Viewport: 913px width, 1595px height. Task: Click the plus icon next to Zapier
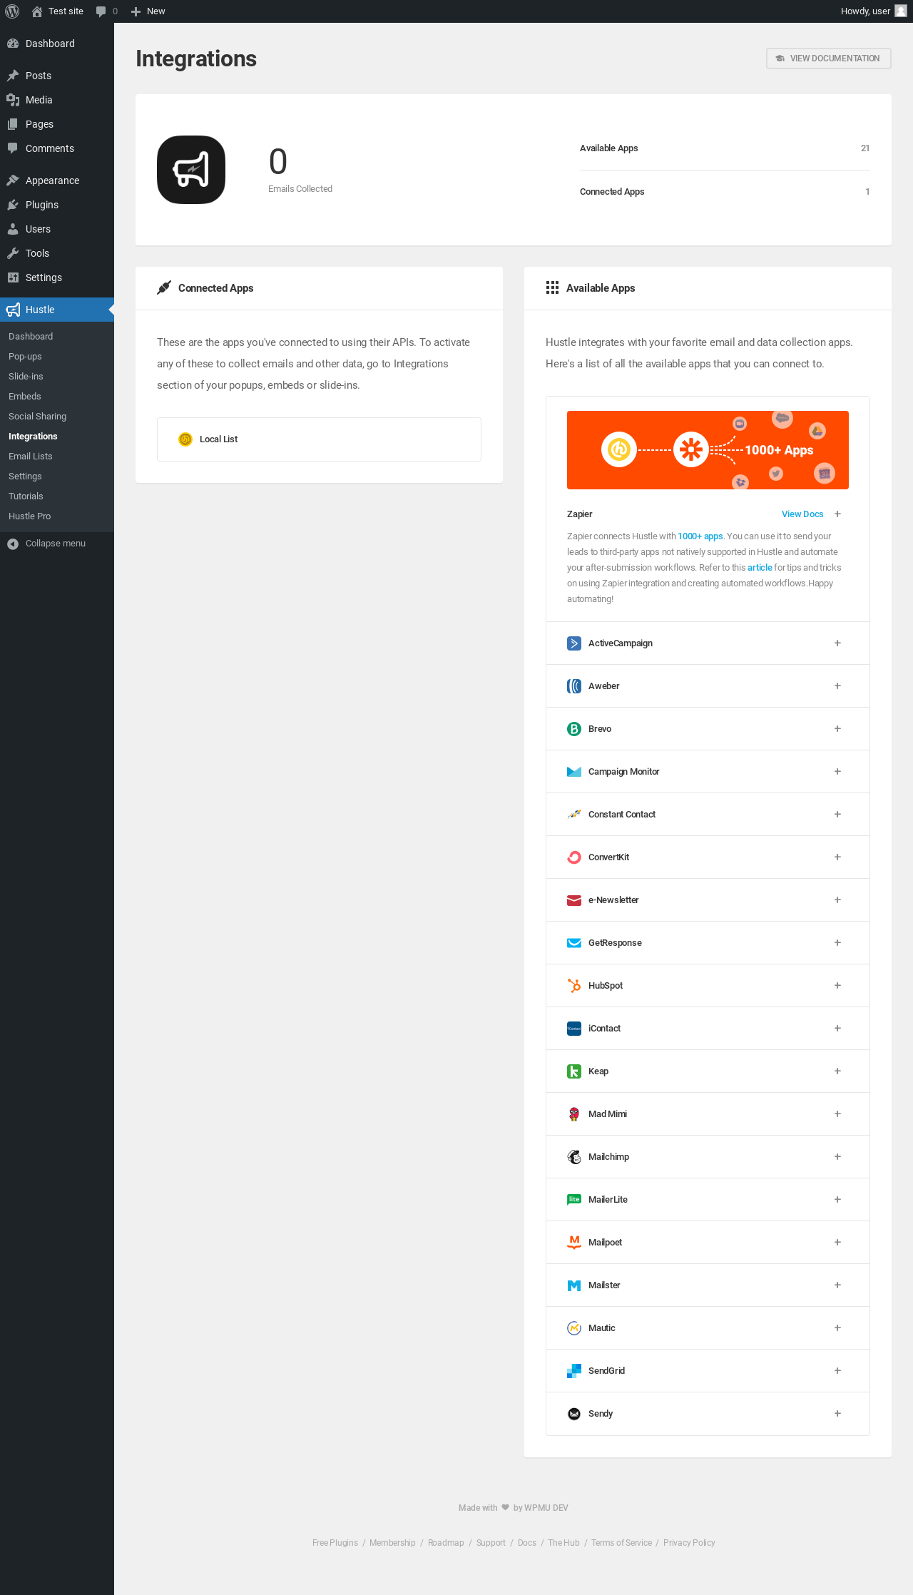[837, 514]
